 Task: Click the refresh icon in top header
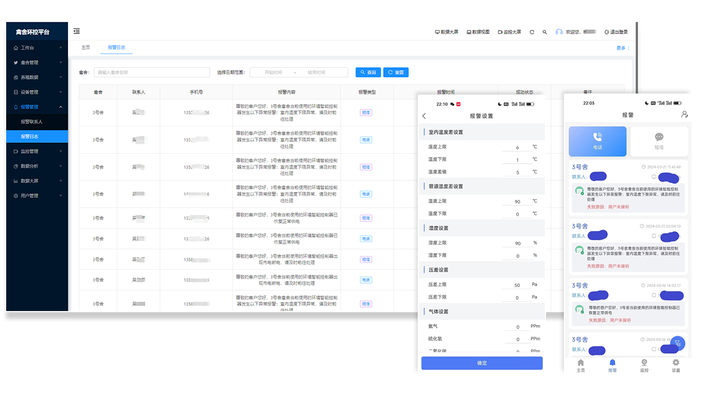(532, 32)
